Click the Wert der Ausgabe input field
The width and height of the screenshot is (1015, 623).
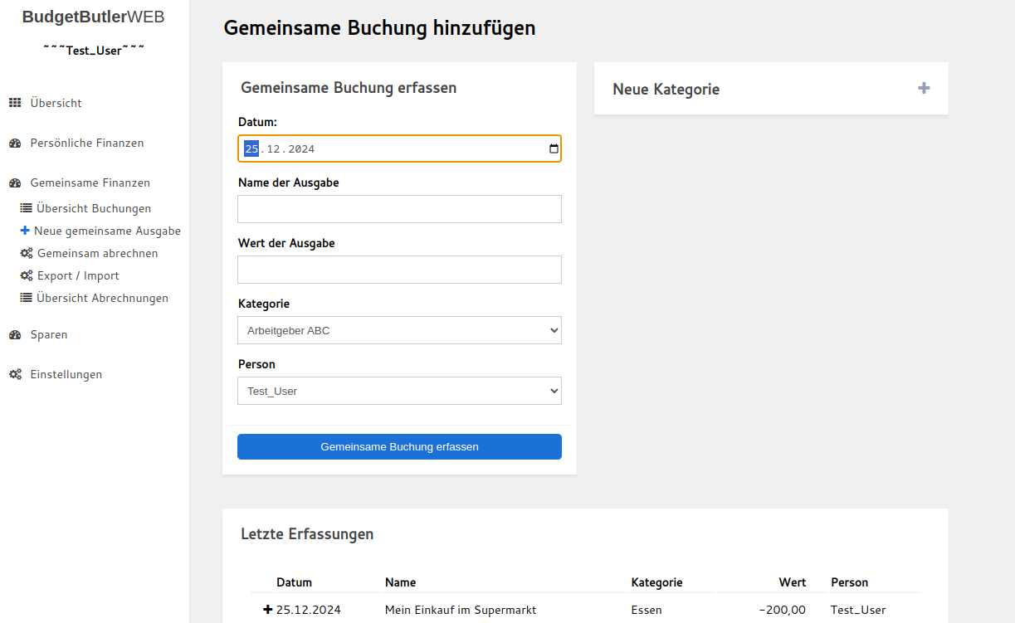coord(399,269)
